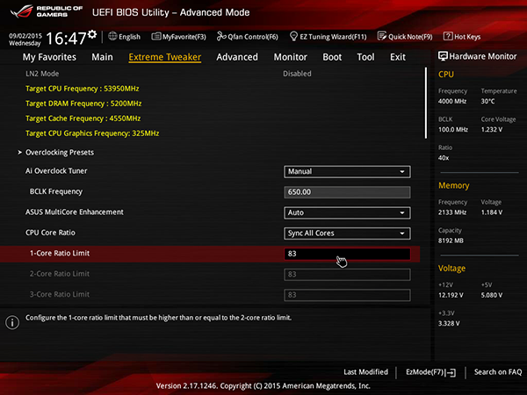This screenshot has width=527, height=395.
Task: Click the +12V 12.192 V reading
Action: click(451, 295)
